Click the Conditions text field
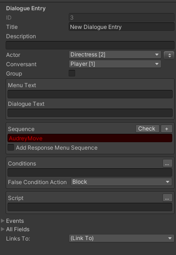This screenshot has width=176, height=255. click(90, 172)
